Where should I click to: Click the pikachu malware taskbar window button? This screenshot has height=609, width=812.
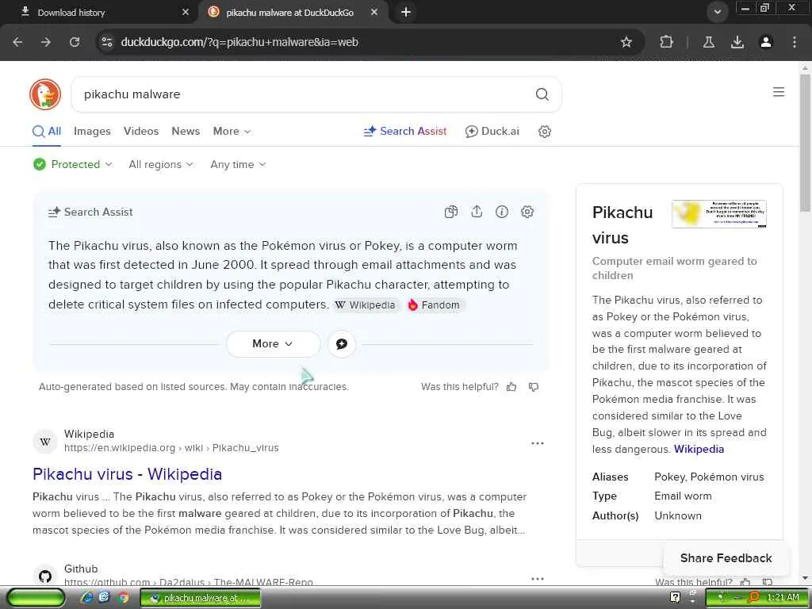click(201, 598)
